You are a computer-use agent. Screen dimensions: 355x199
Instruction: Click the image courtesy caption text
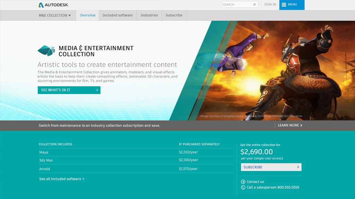tap(251, 116)
